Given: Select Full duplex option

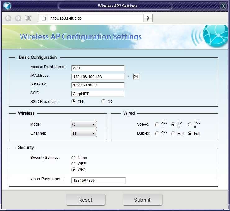Looking at the screenshot, I should 190,133.
